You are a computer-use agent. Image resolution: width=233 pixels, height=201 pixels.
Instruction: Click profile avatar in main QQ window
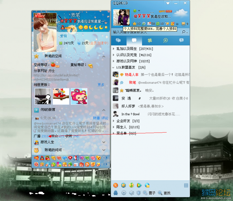click(121, 17)
